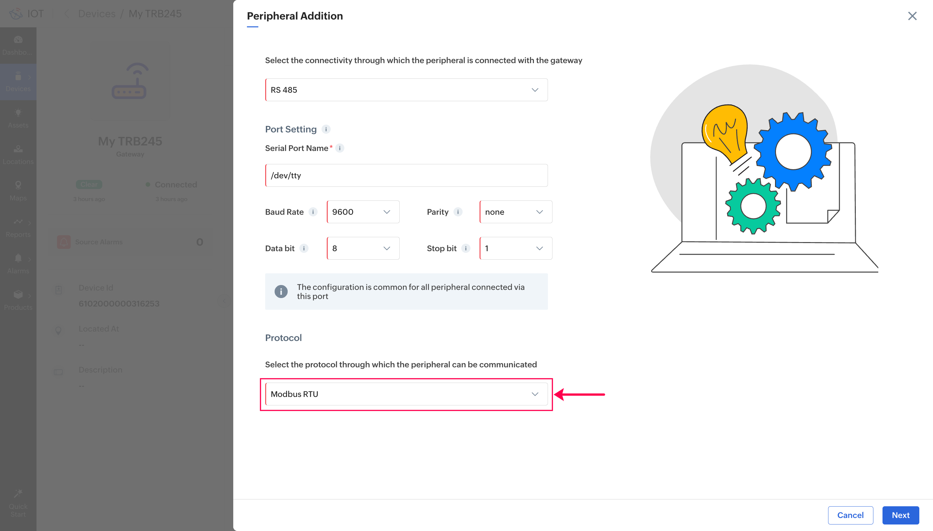Screen dimensions: 933x531
Task: Click the Serial Port Name info icon
Action: point(339,148)
